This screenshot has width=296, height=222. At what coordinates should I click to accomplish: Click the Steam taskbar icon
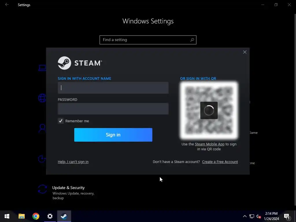pyautogui.click(x=64, y=216)
